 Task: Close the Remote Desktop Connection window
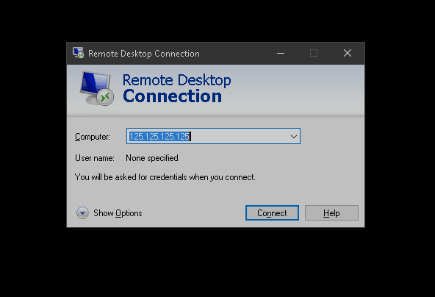click(348, 53)
